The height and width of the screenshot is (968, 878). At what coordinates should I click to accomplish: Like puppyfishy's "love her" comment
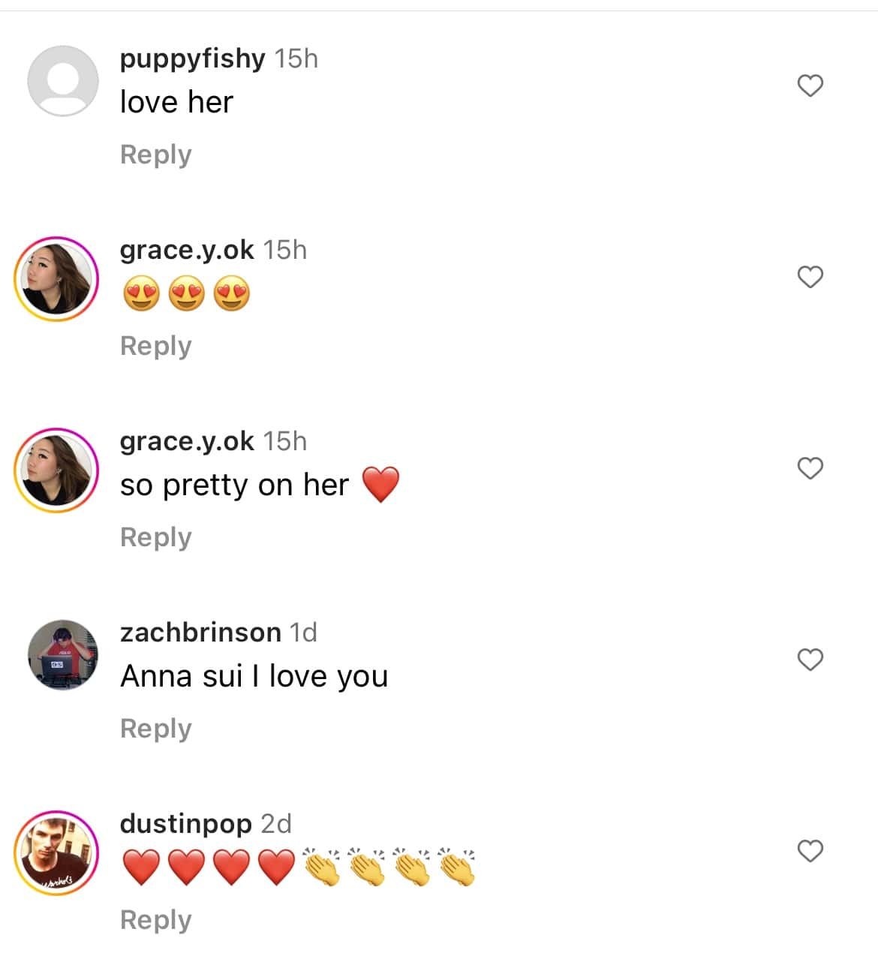coord(810,86)
